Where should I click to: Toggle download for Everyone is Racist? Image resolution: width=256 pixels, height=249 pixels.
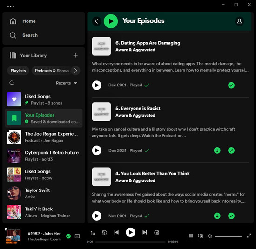click(x=217, y=151)
